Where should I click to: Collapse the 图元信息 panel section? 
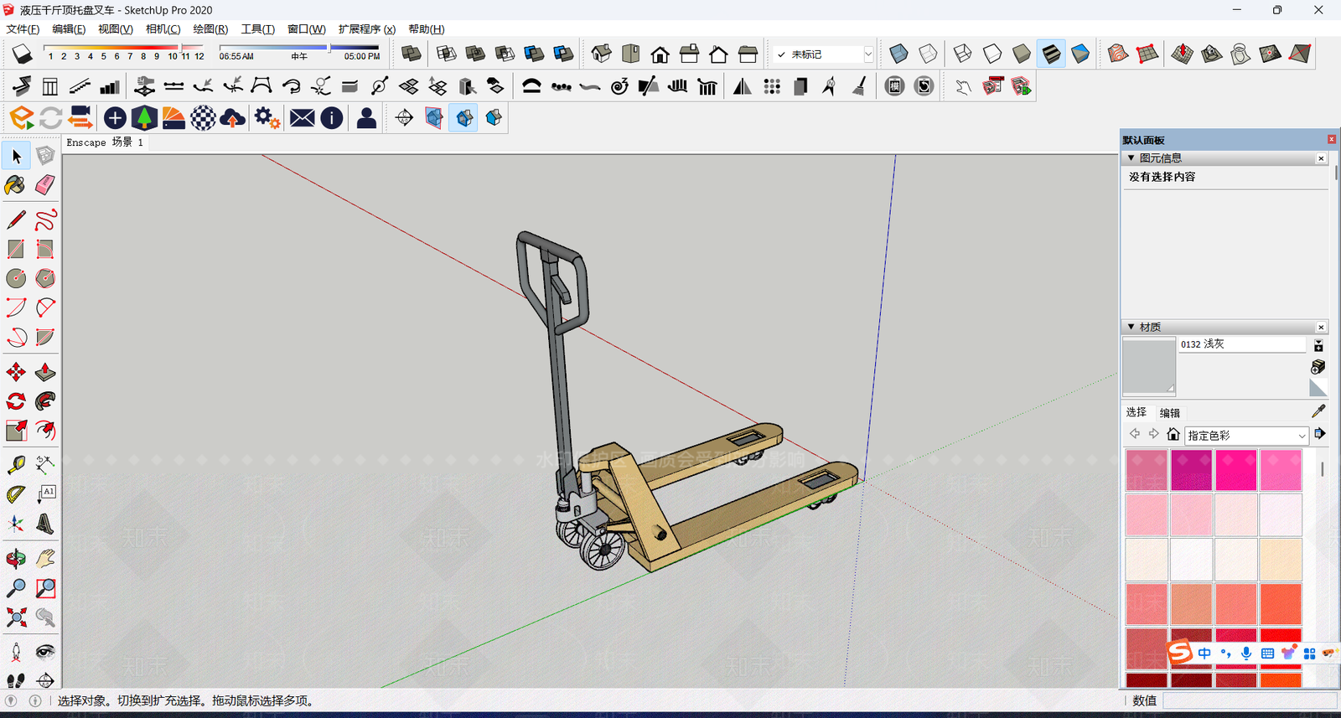[x=1131, y=158]
